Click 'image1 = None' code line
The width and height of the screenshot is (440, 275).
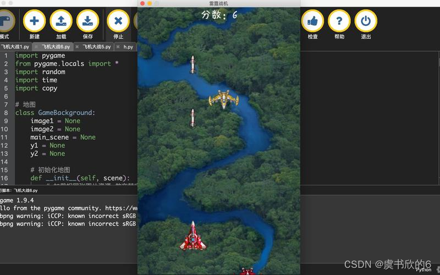(56, 121)
